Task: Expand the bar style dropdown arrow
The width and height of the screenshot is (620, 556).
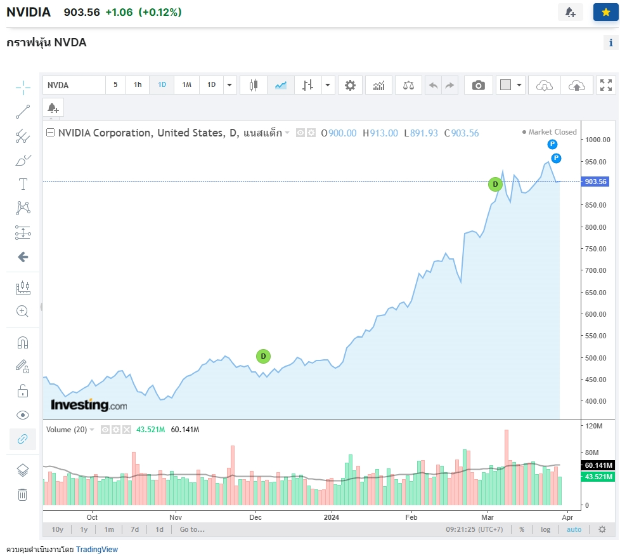Action: pyautogui.click(x=328, y=85)
